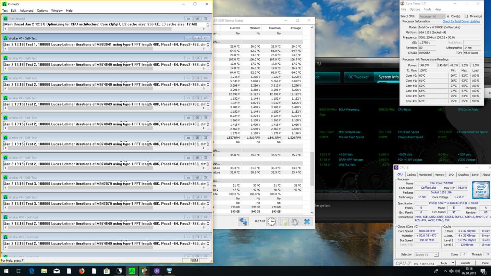491x276 pixels.
Task: Open Prime95 Test menu
Action: pos(5,11)
